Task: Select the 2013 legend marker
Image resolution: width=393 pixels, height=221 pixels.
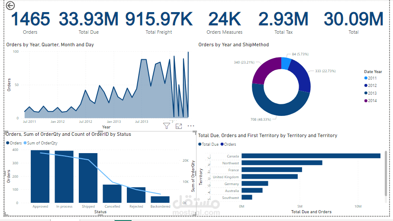Action: click(x=366, y=93)
